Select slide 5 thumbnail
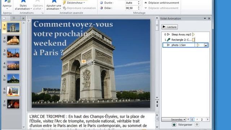This screenshot has height=130, width=231. click(x=13, y=78)
